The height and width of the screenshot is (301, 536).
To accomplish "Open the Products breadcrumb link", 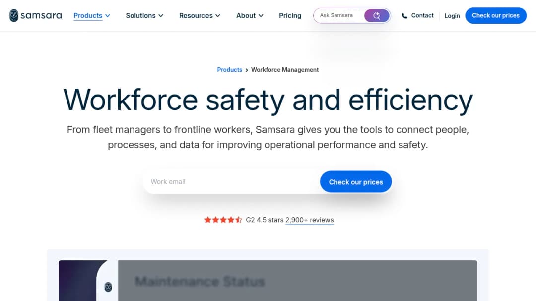I will tap(229, 70).
